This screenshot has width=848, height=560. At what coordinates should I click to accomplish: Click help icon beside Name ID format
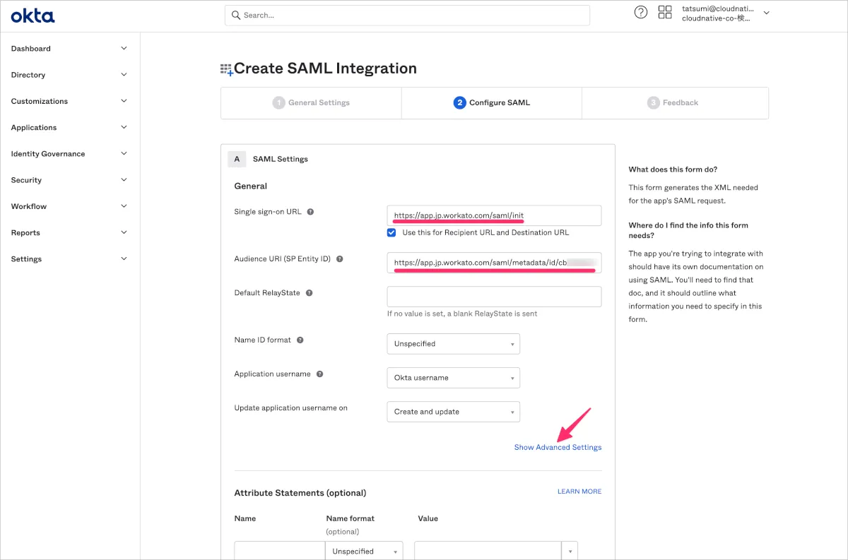point(300,340)
